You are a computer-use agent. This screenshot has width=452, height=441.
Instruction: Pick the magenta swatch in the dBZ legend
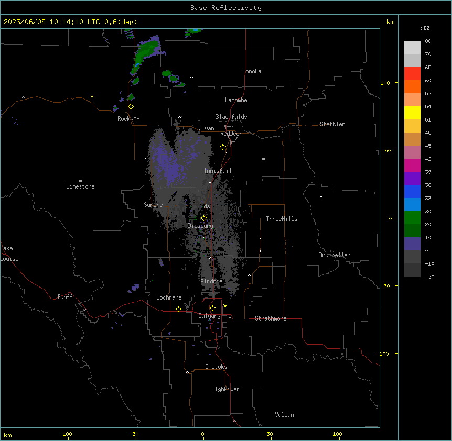(412, 165)
